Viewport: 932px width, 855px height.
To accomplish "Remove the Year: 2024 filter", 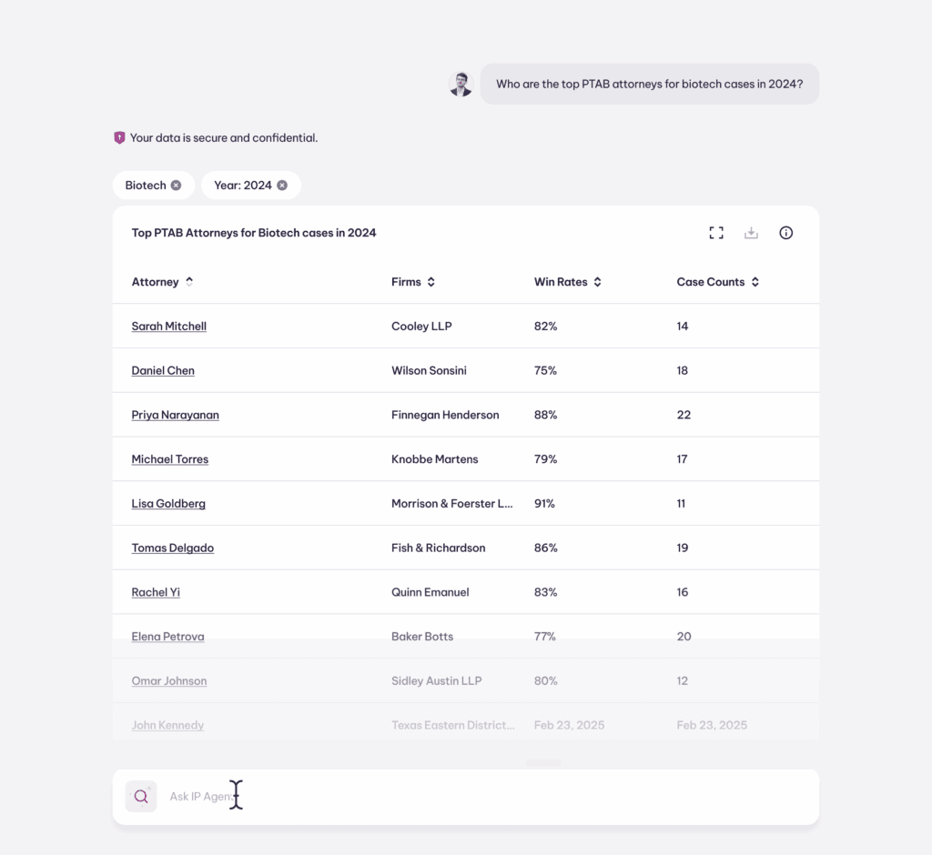I will [282, 186].
